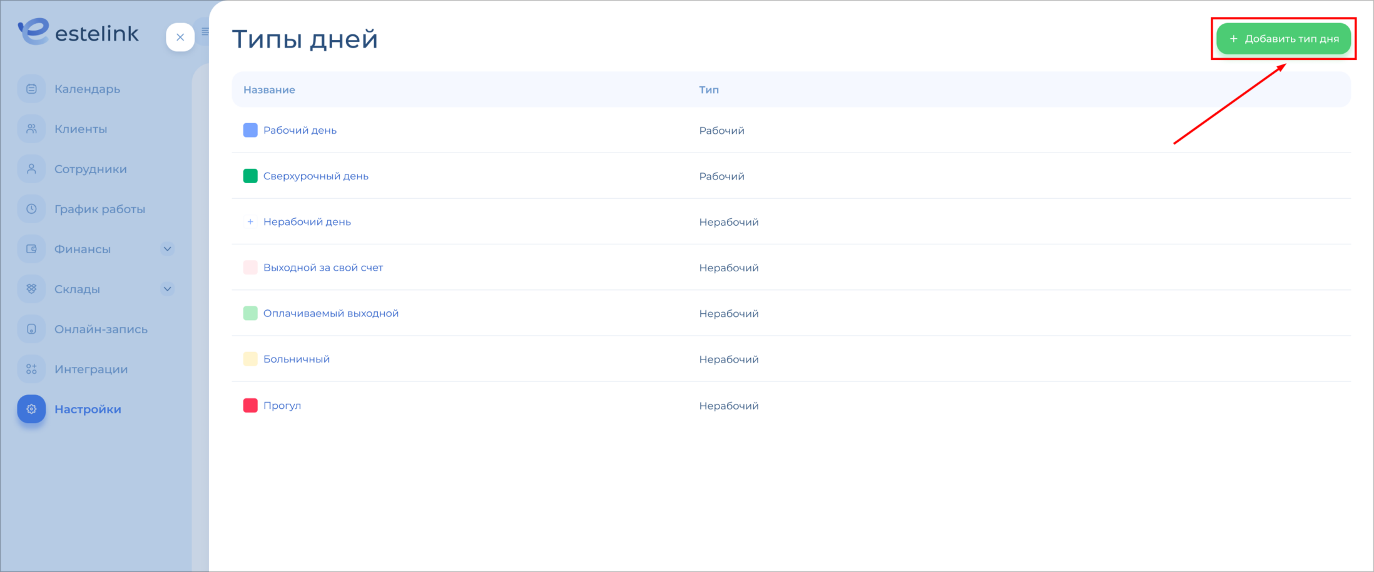Click the plus icon beside Нерабочий день
Viewport: 1374px width, 572px height.
[250, 221]
